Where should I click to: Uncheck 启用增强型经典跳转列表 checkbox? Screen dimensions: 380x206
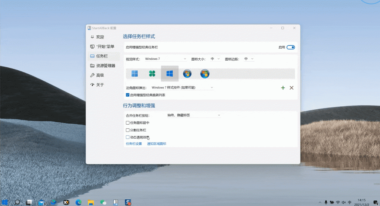(128, 95)
